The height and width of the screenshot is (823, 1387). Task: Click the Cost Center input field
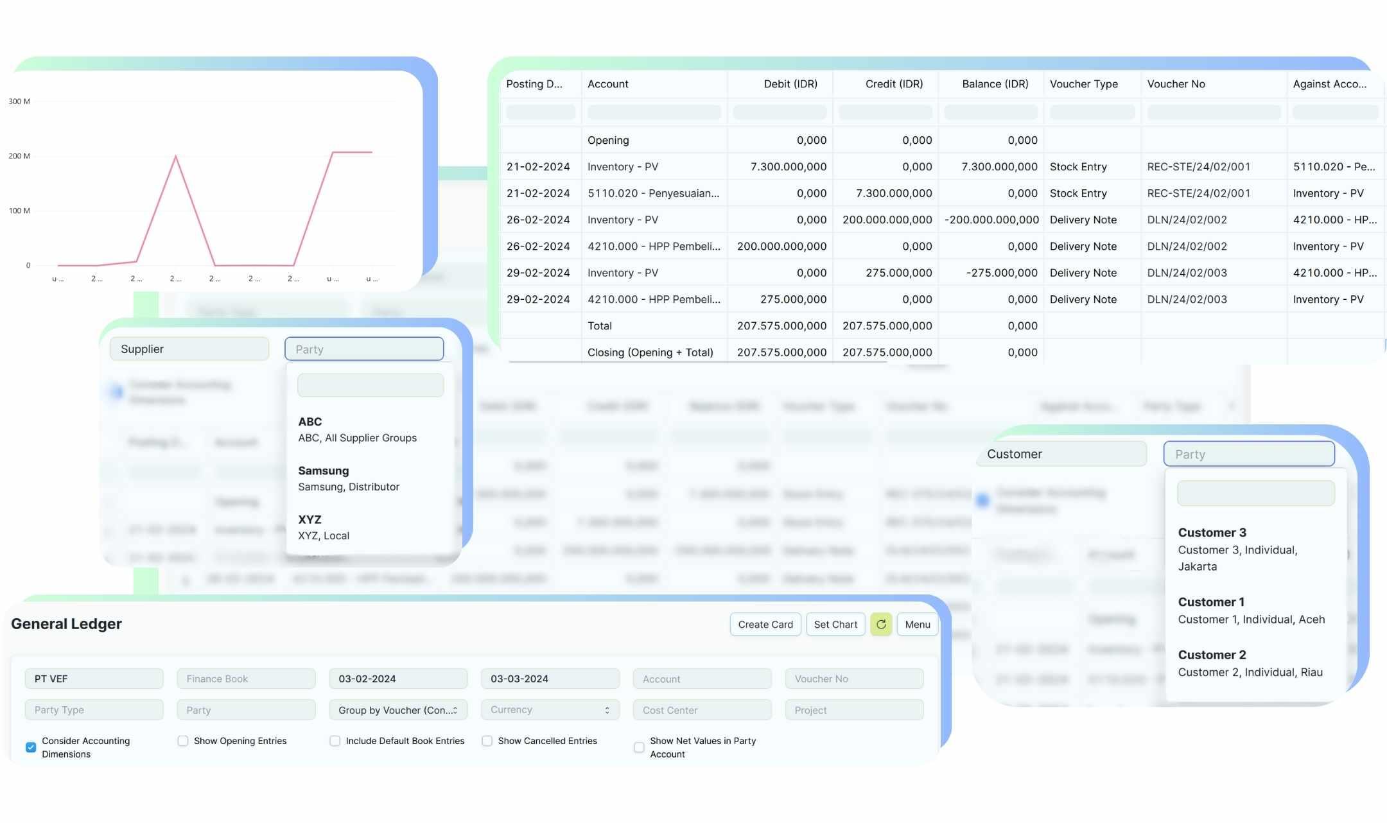coord(702,709)
